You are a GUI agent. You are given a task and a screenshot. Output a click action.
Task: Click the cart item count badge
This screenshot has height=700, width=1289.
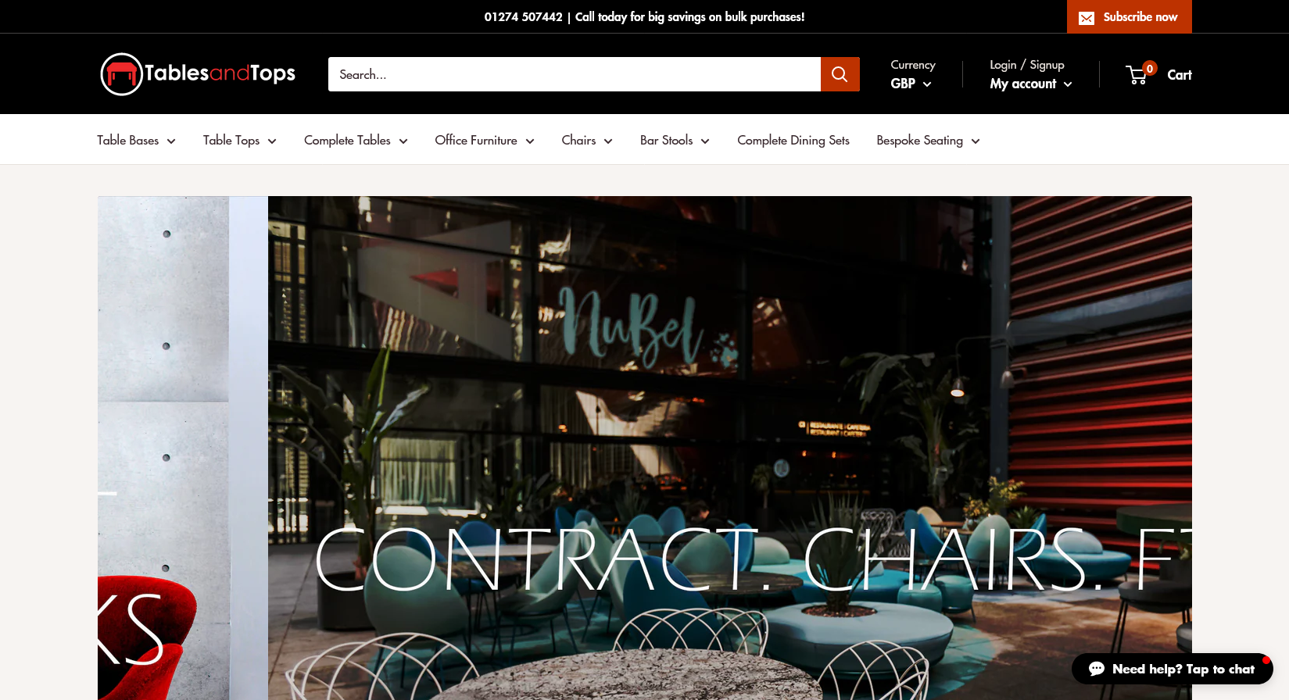point(1149,69)
